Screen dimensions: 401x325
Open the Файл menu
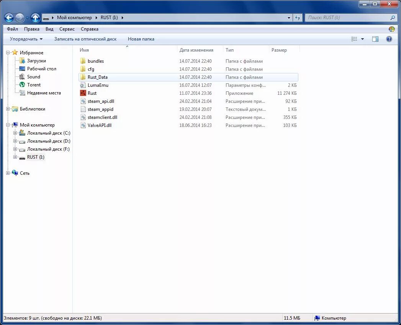[12, 29]
